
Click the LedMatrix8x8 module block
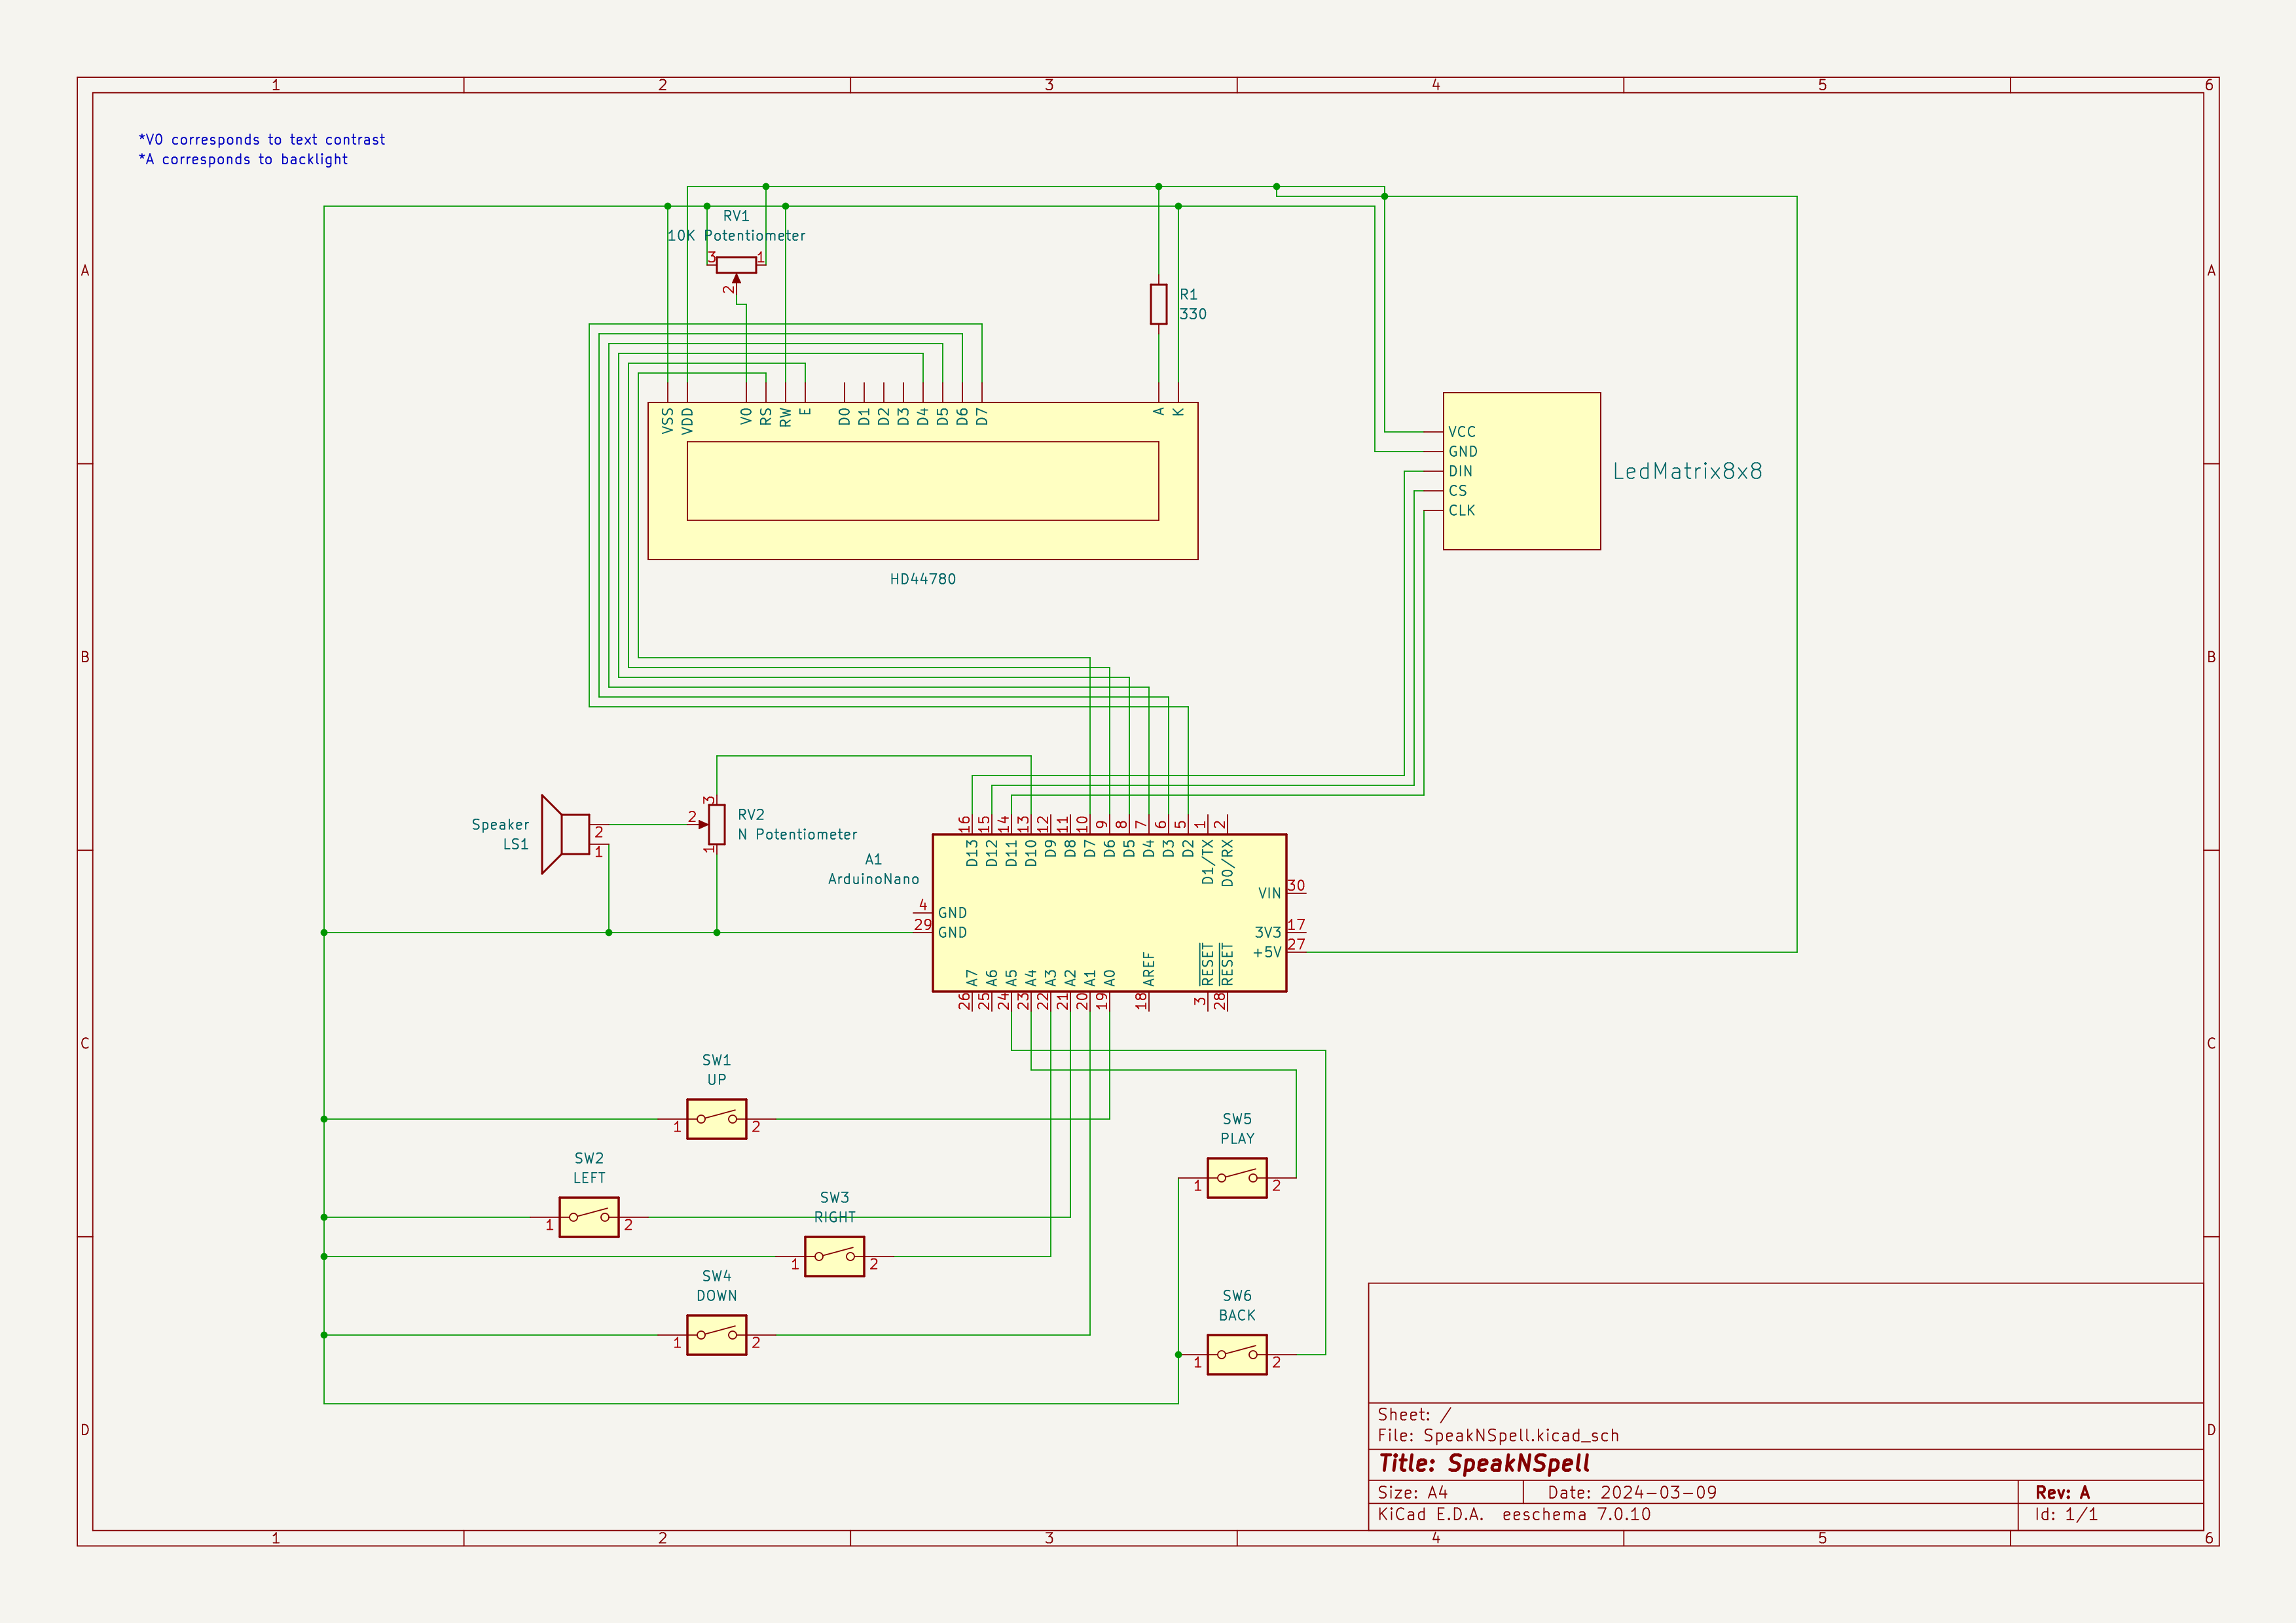(1521, 471)
